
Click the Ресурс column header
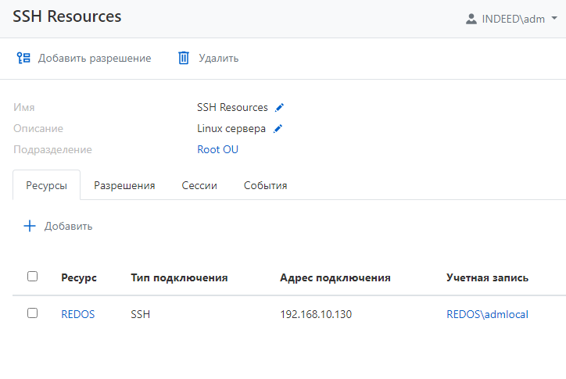(x=78, y=277)
